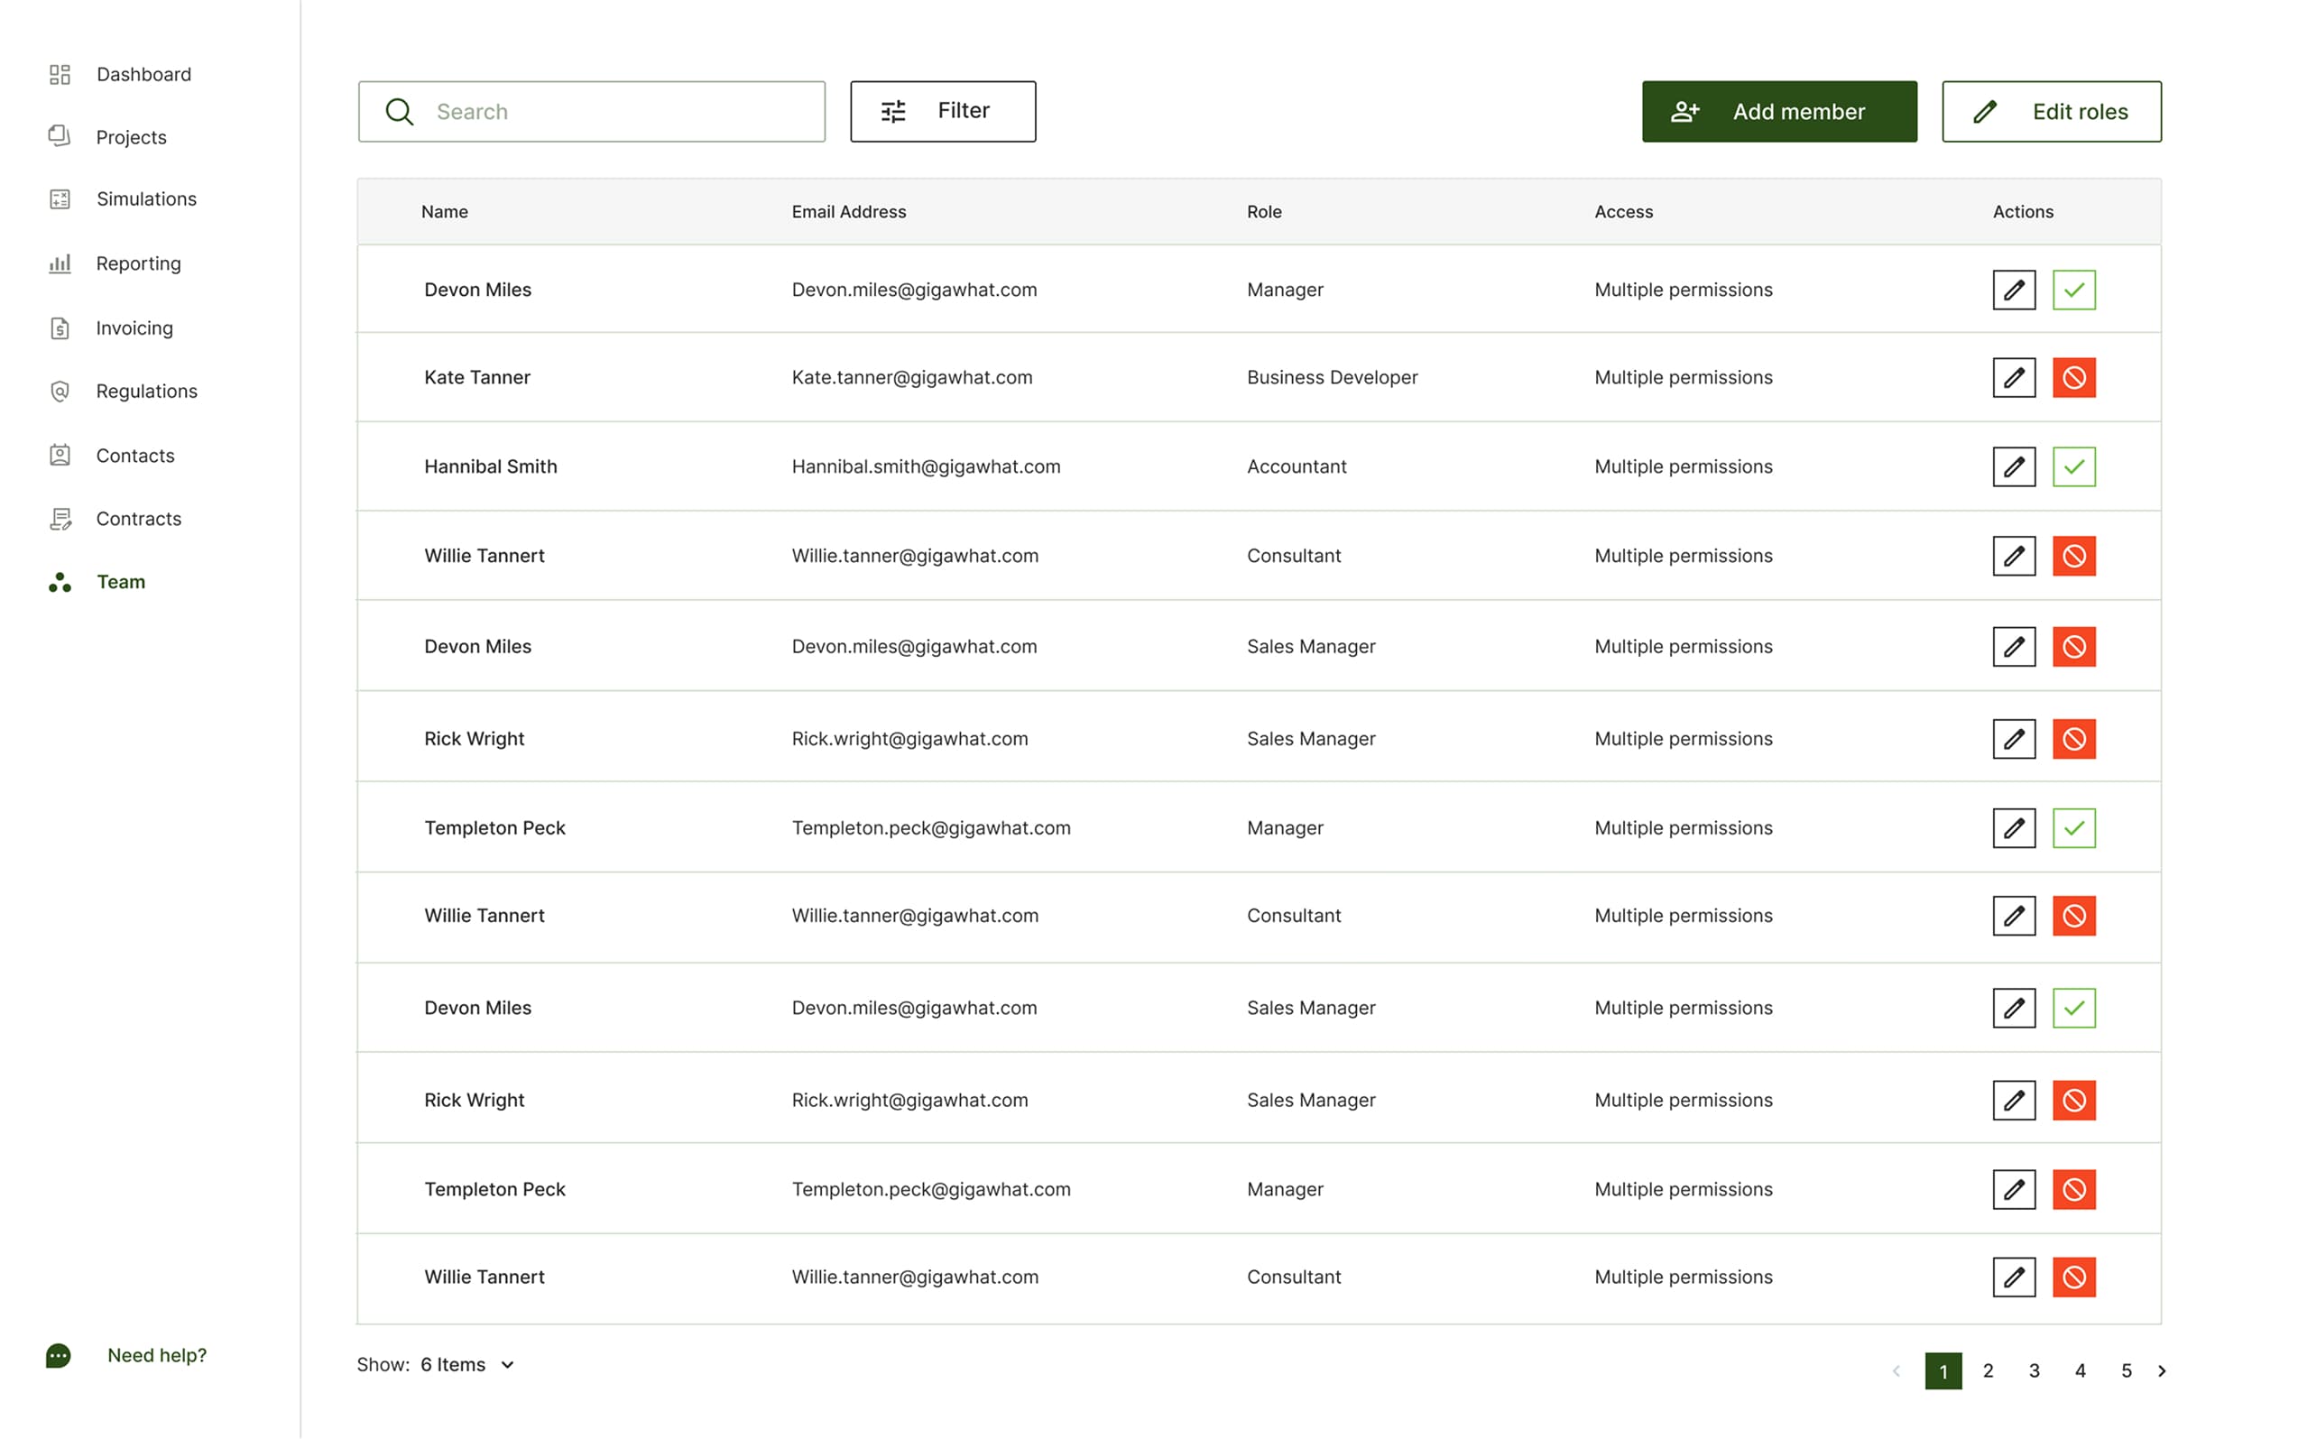Toggle green checkmark status for Hannibal Smith
Screen dimensions: 2298x1439
coord(2073,466)
